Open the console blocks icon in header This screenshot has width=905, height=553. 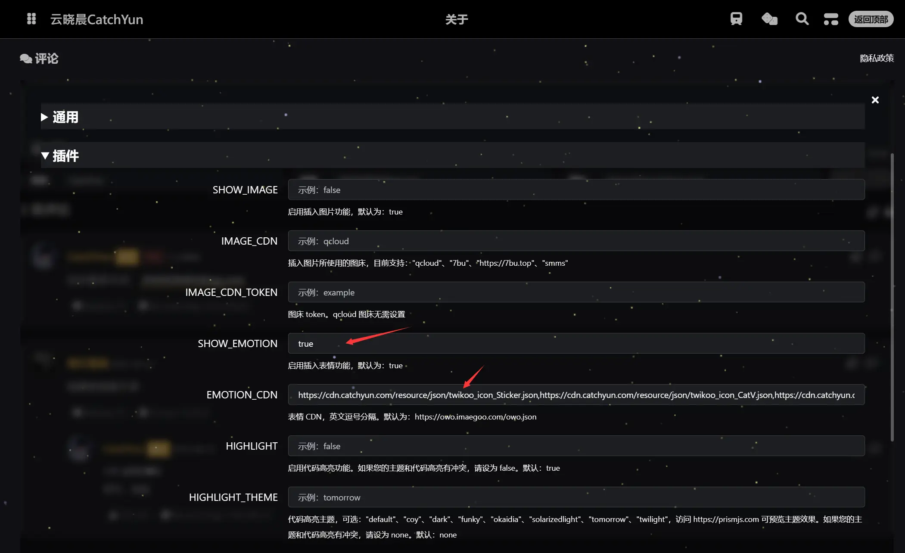tap(831, 19)
